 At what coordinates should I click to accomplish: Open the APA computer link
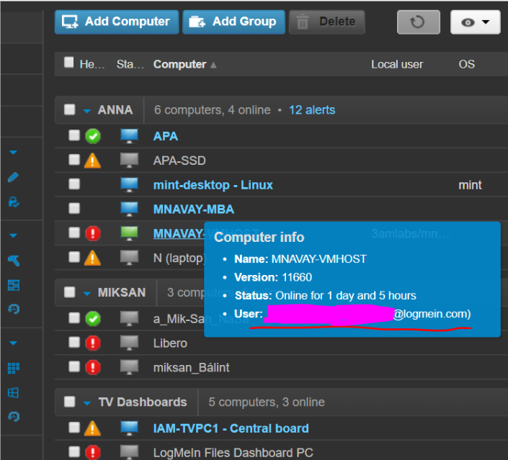pyautogui.click(x=166, y=136)
